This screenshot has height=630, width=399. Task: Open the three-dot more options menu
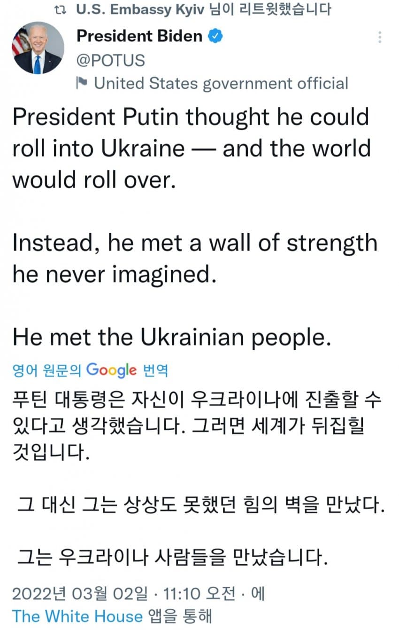coord(379,37)
